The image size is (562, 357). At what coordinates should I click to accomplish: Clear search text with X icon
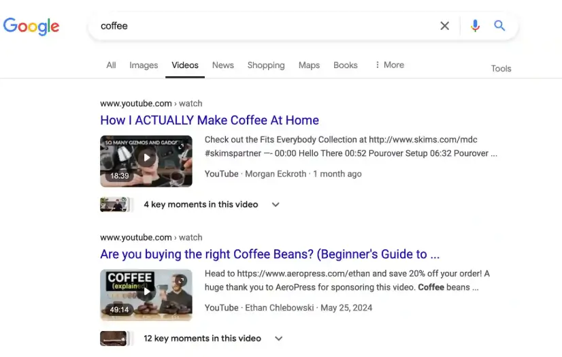[x=444, y=26]
